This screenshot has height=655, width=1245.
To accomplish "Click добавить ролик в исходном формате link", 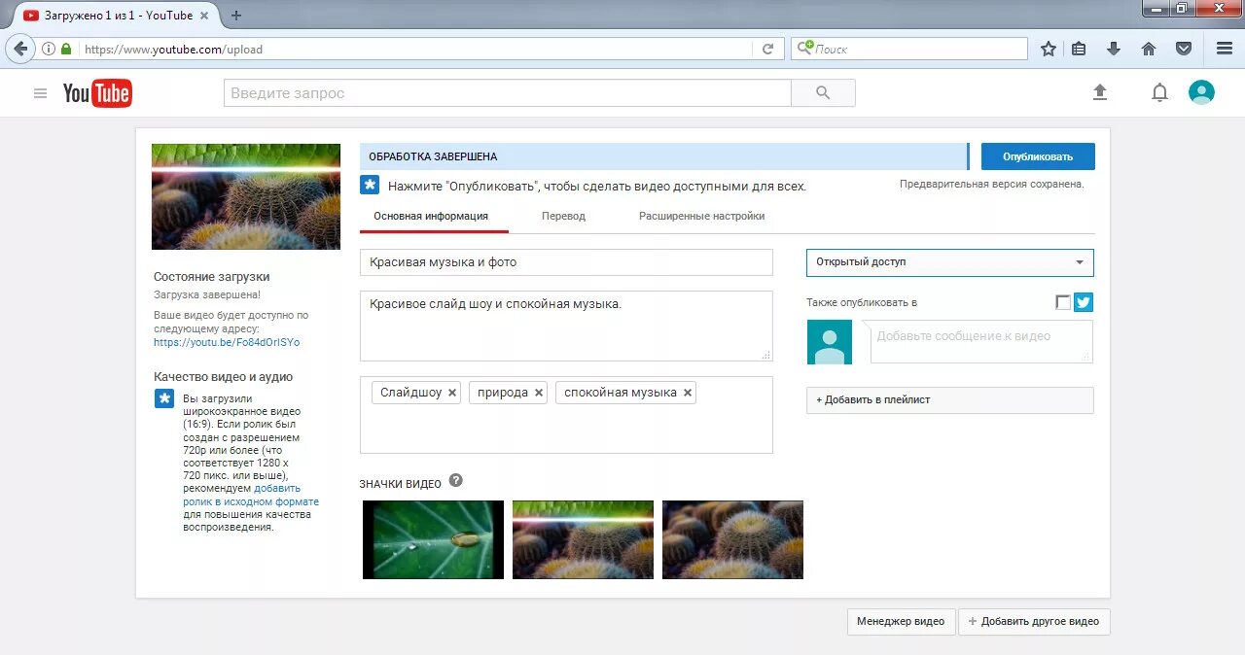I will click(x=251, y=496).
